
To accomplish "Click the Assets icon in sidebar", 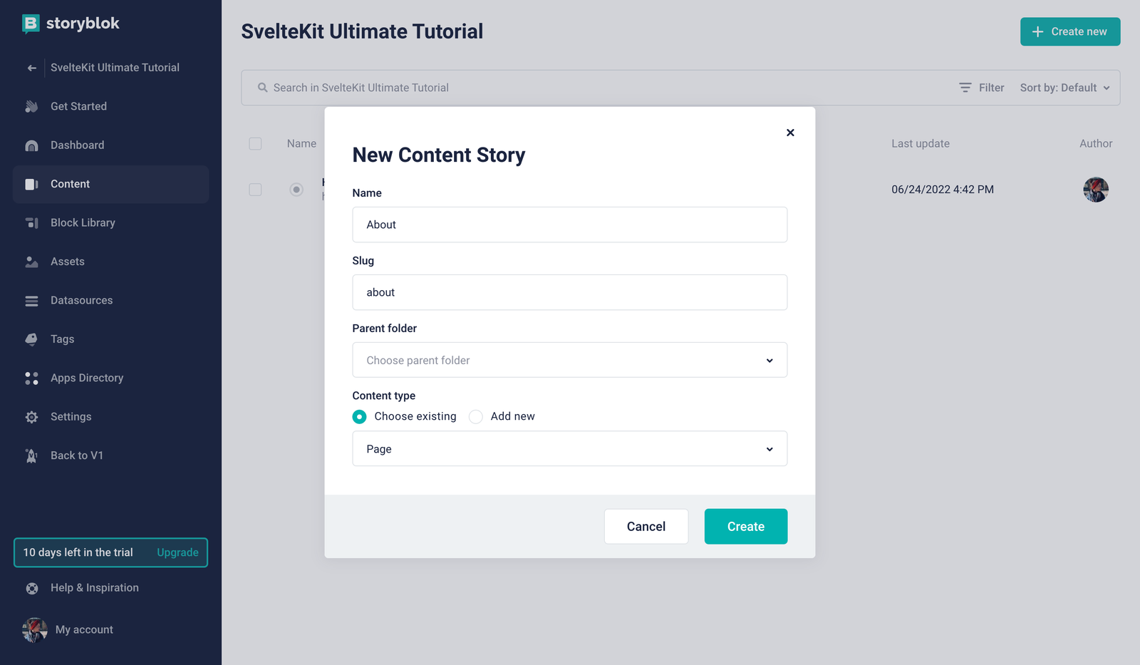I will click(x=31, y=262).
